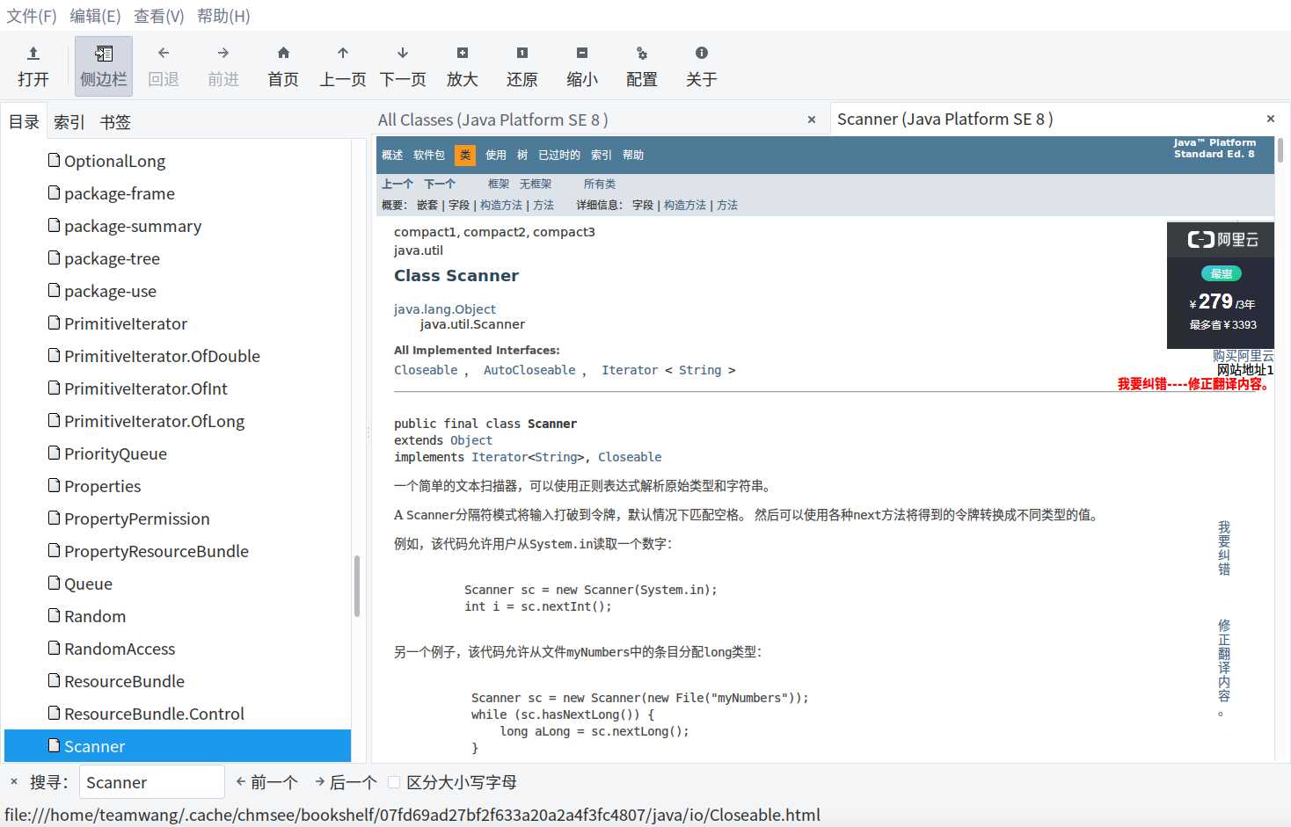Click the 所有类 link
Image resolution: width=1291 pixels, height=827 pixels.
(x=600, y=184)
